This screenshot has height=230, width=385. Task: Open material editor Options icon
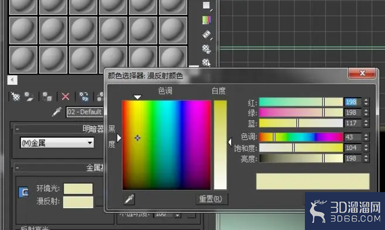[x=207, y=49]
